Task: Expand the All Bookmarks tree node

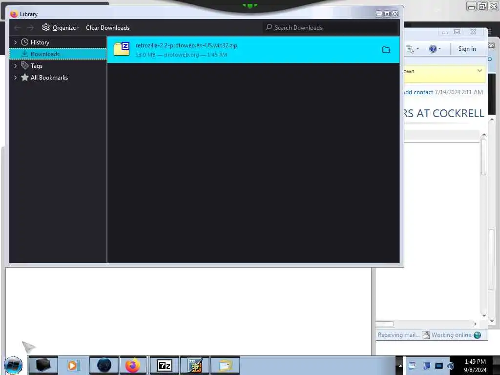Action: (x=15, y=78)
